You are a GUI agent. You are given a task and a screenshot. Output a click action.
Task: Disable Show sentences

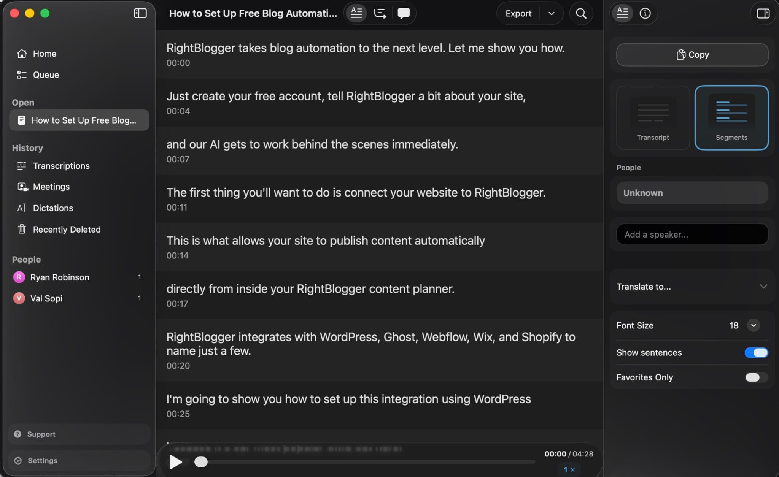[x=755, y=352]
